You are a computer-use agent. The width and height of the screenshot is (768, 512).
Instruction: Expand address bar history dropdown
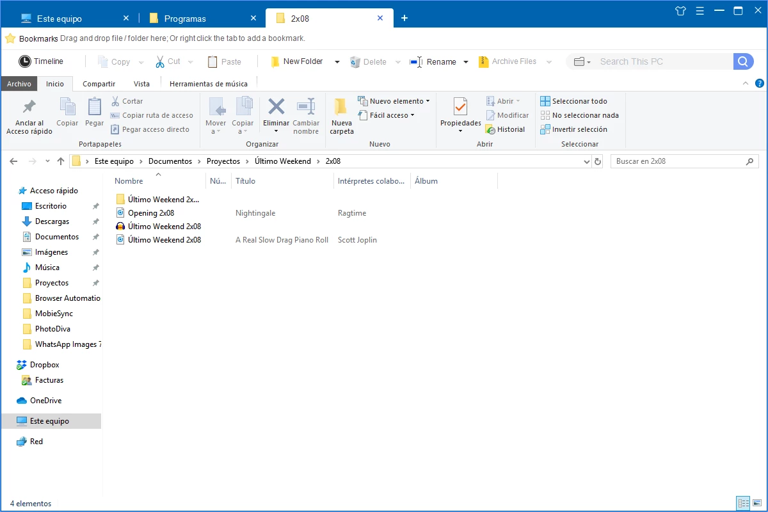[588, 162]
